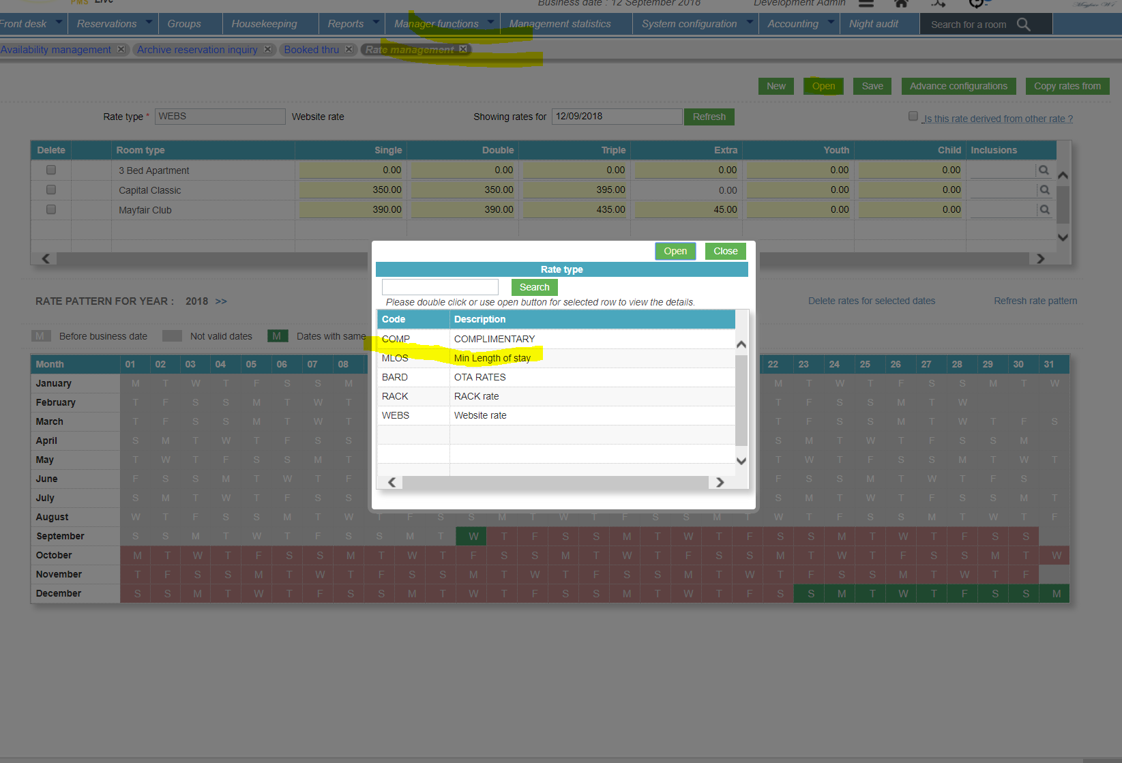Click the room search magnifier icon
The width and height of the screenshot is (1122, 763).
(x=1023, y=25)
